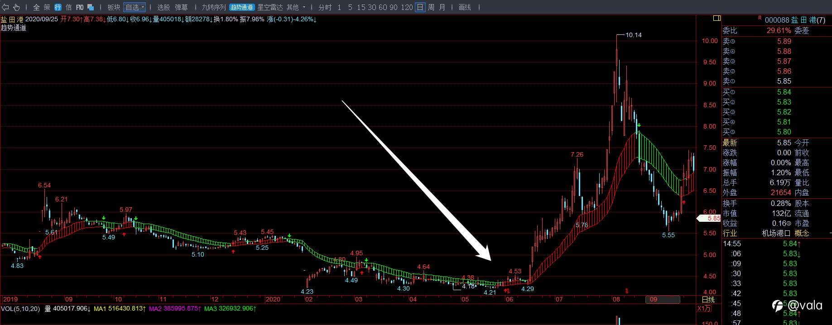
Task: Click the 4.21 low price label
Action: [490, 292]
